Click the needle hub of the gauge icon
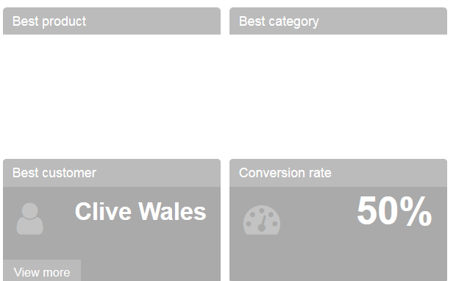Image resolution: width=456 pixels, height=281 pixels. (x=262, y=228)
